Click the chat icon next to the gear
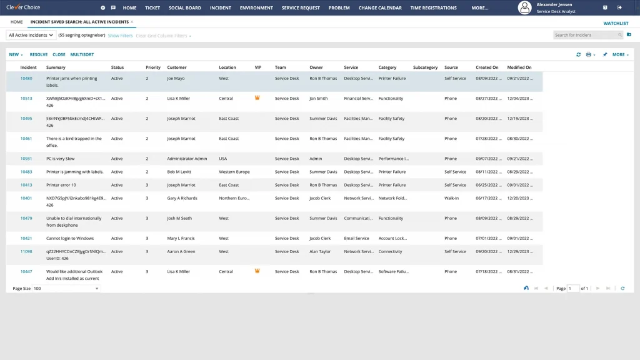Viewport: 640px width, 360px height. (113, 7)
